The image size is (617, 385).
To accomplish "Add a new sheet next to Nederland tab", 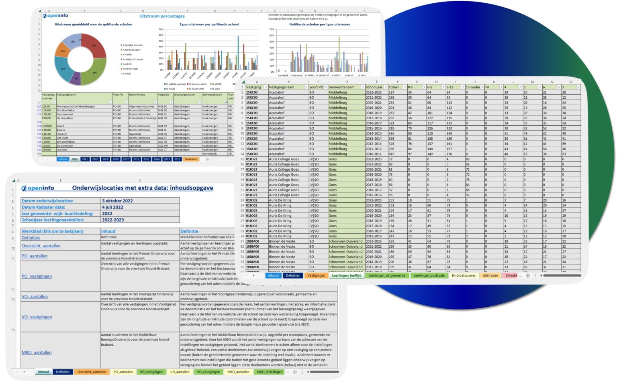I will pyautogui.click(x=208, y=159).
